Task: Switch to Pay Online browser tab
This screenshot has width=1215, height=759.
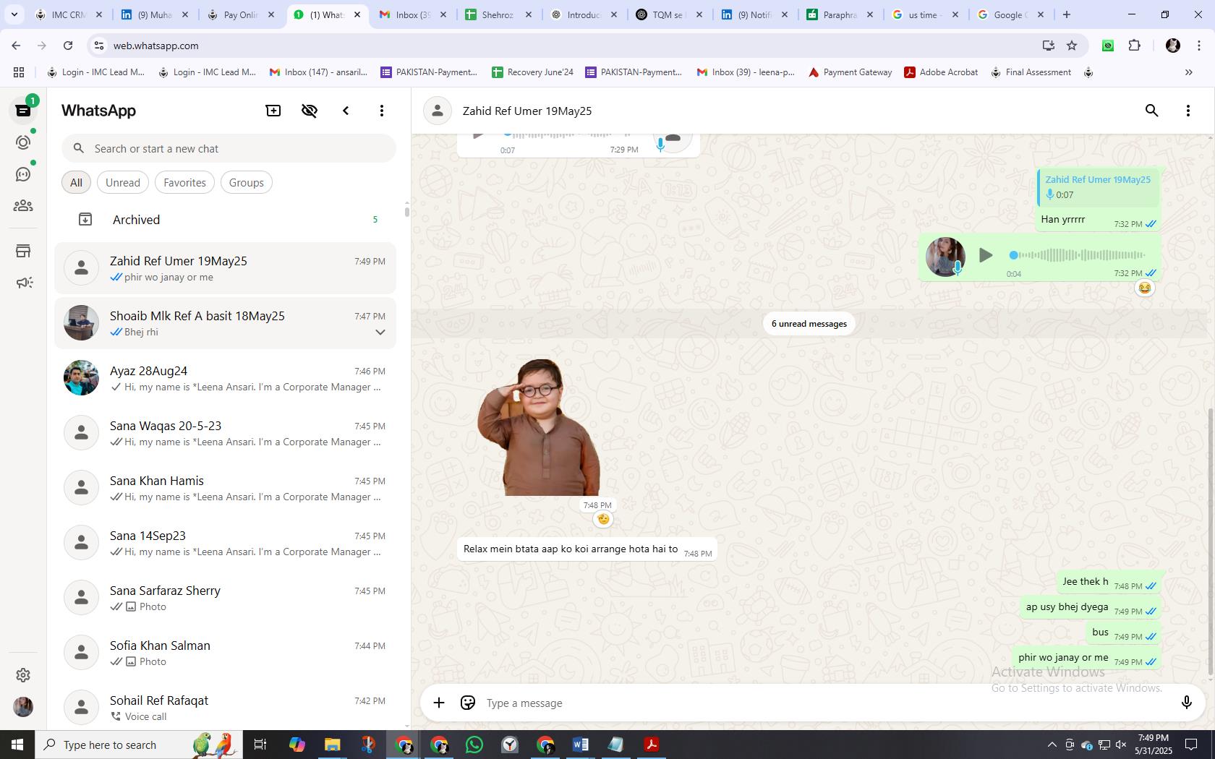Action: 242,14
